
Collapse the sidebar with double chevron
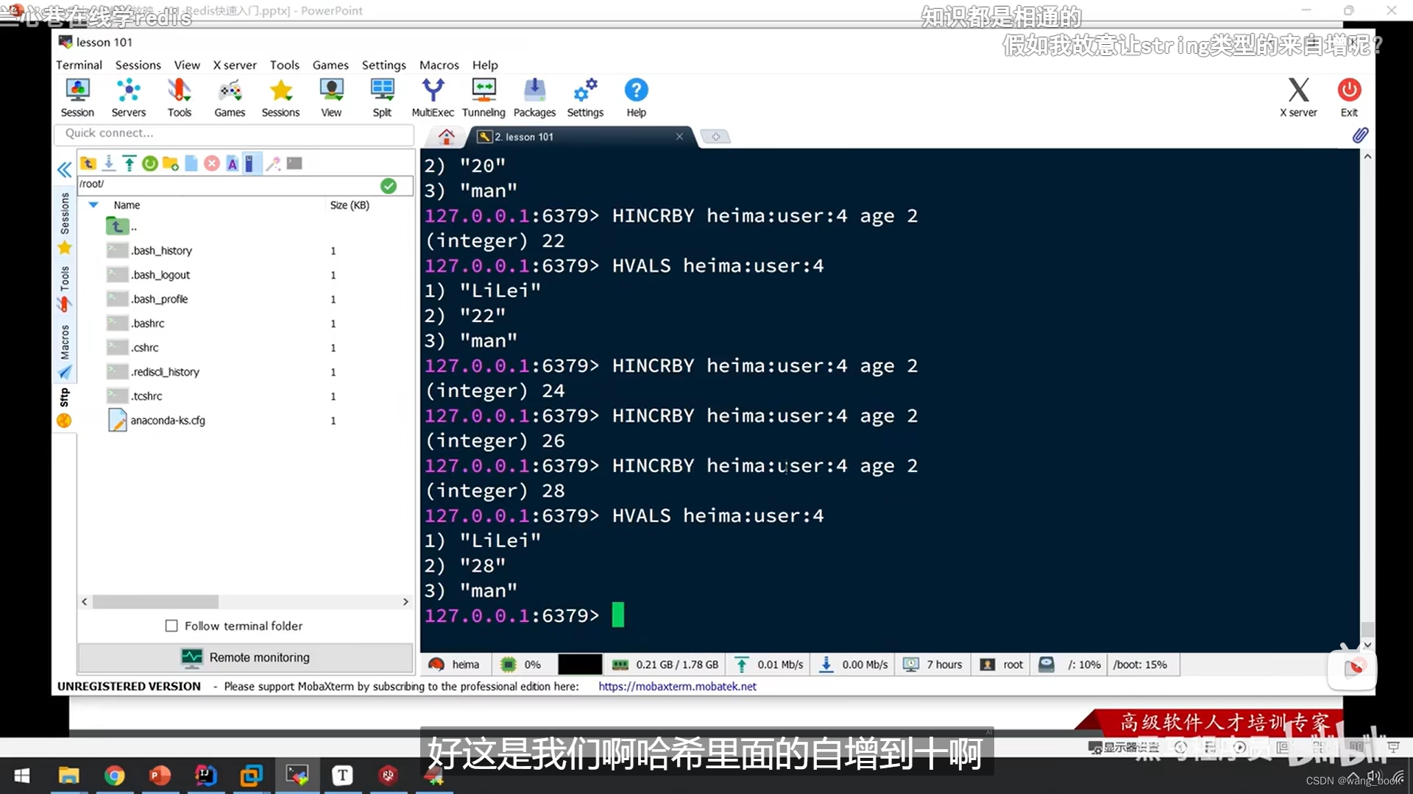click(x=65, y=170)
